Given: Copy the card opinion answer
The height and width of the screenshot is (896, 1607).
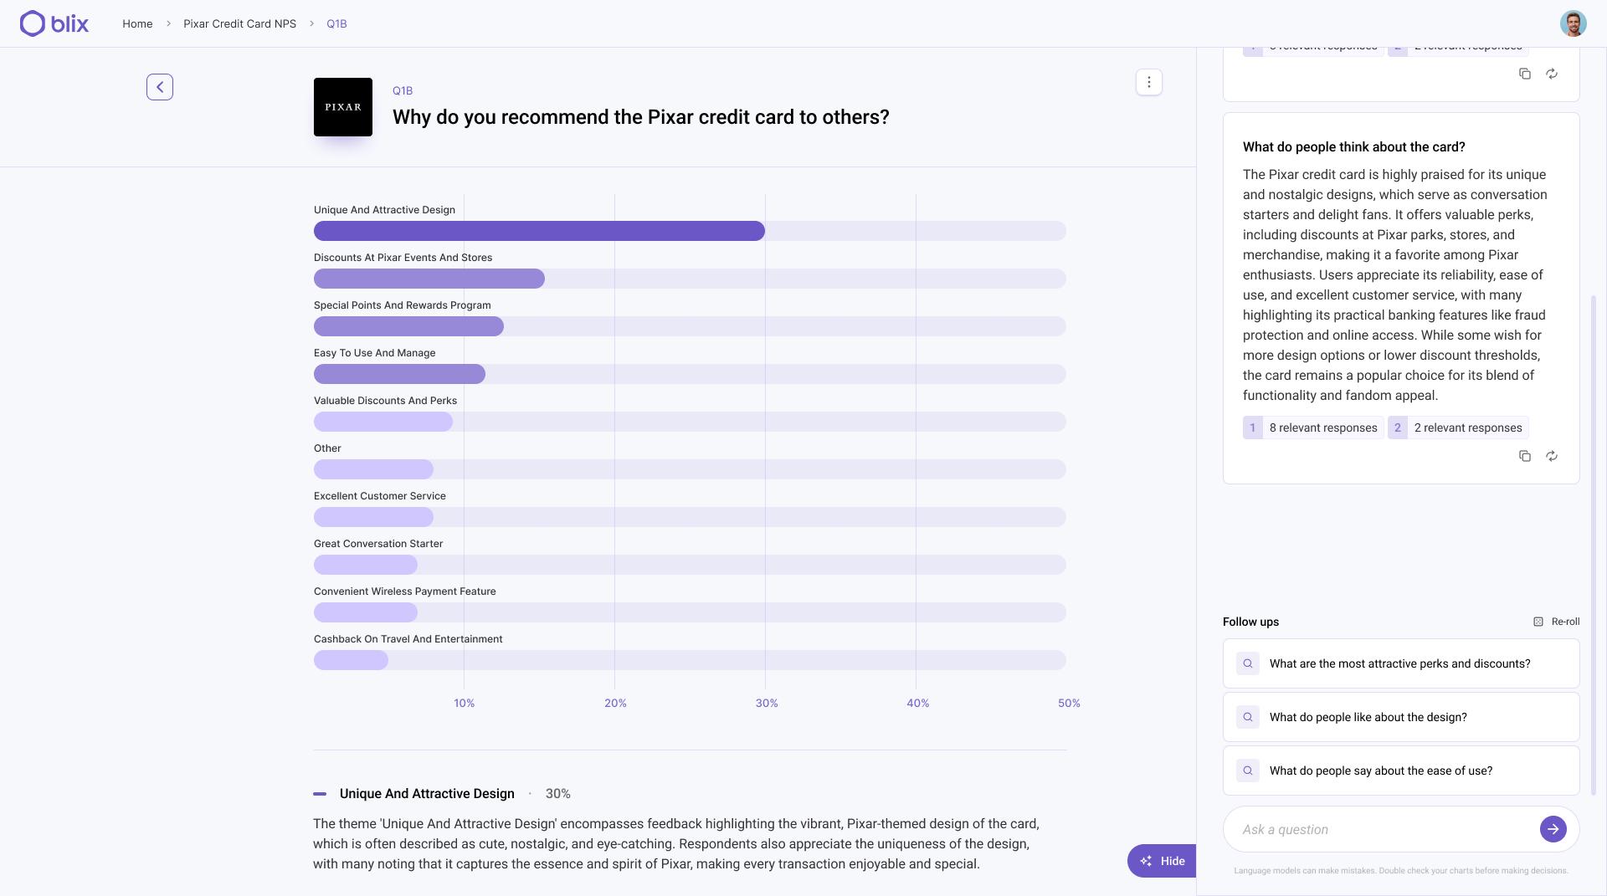Looking at the screenshot, I should click(x=1525, y=456).
